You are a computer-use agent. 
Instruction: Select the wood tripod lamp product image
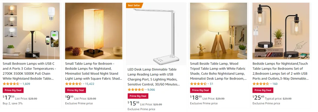tap(218, 31)
